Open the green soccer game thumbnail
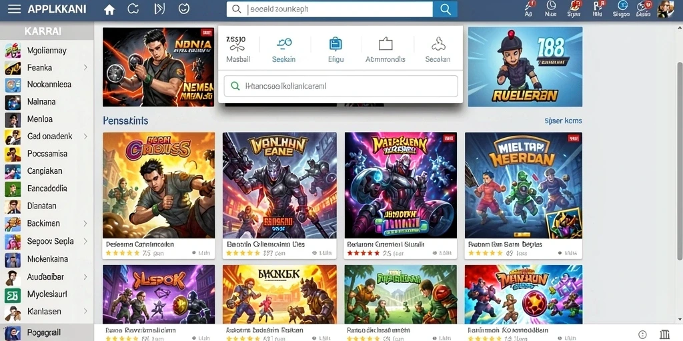Screen dimensions: 683x341 401,294
